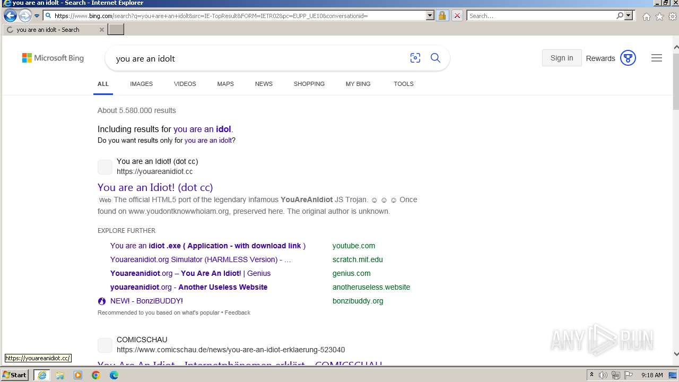Click the comicschau.de result URL
Image resolution: width=679 pixels, height=382 pixels.
coord(231,350)
